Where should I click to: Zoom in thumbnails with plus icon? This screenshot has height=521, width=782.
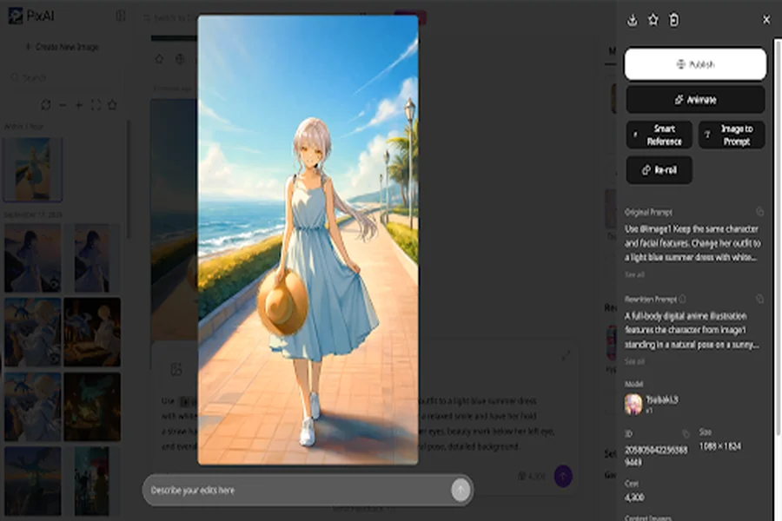click(79, 105)
